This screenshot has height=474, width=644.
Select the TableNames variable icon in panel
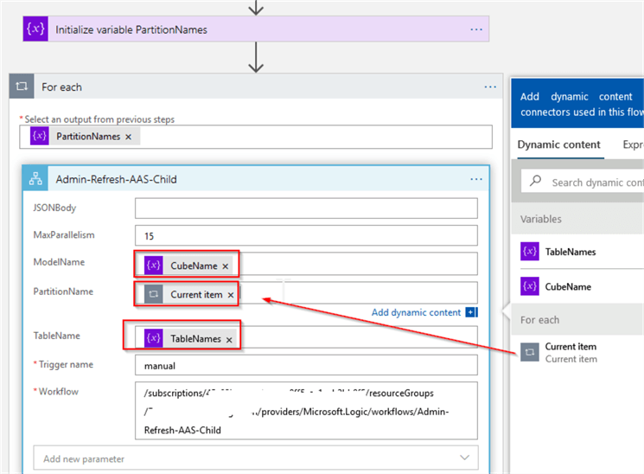[530, 252]
